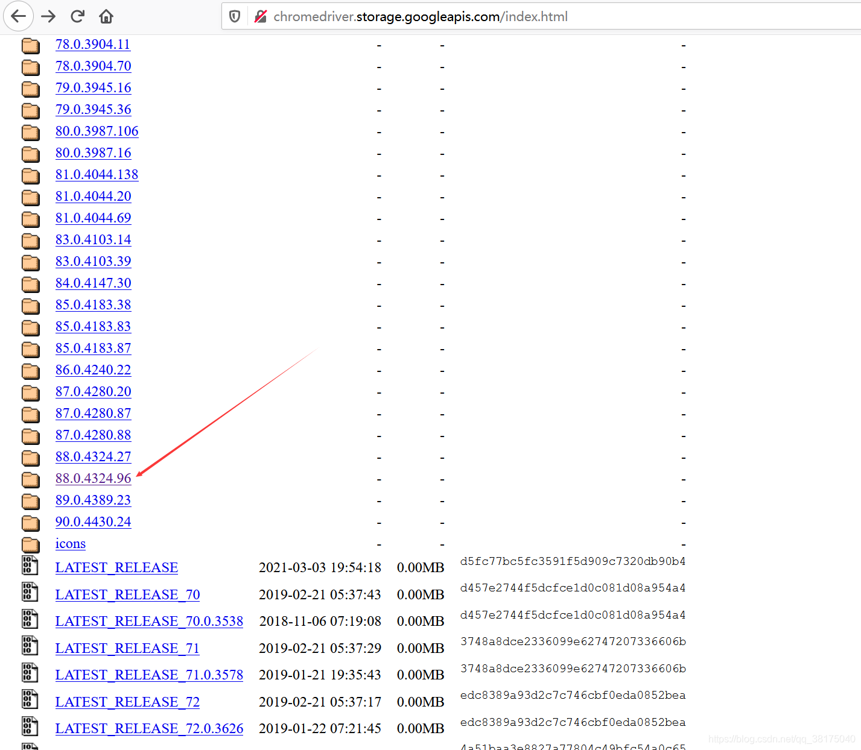
Task: Select the date 2021-03-03 19:54:18
Action: (320, 568)
